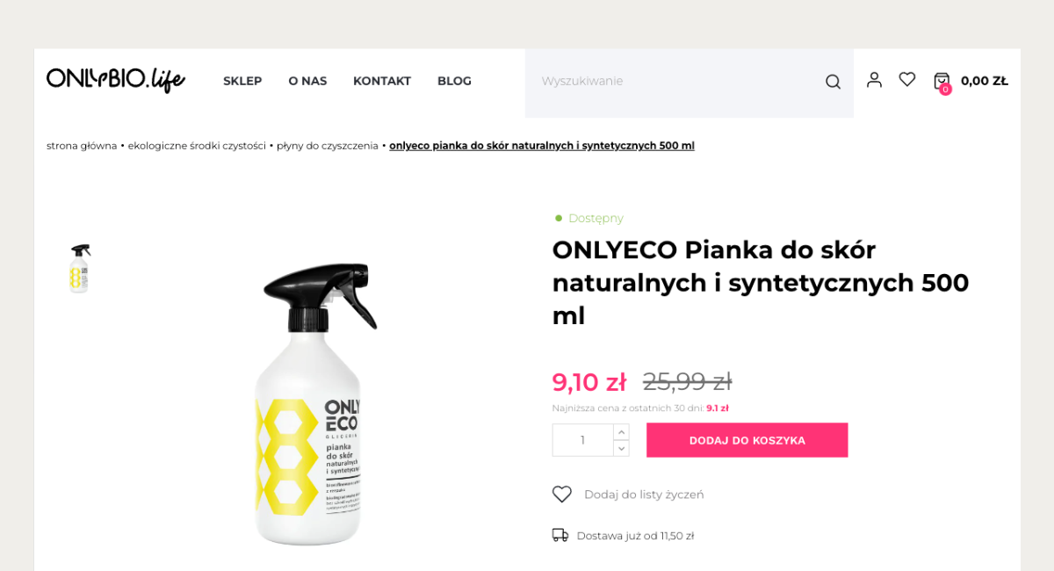Click the heart icon beside wishlist text
This screenshot has width=1054, height=571.
point(562,495)
